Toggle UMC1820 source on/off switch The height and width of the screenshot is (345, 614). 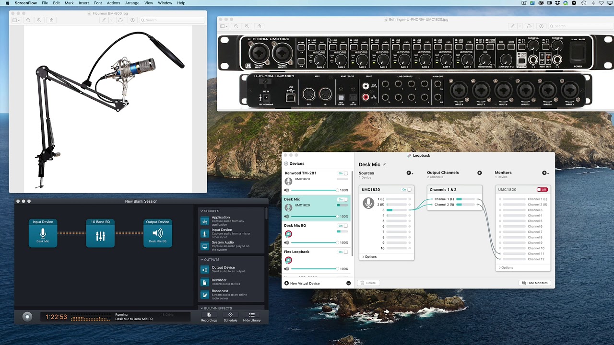click(407, 190)
